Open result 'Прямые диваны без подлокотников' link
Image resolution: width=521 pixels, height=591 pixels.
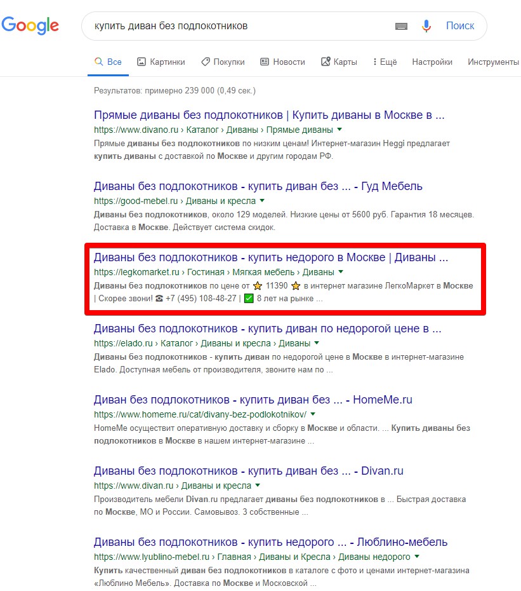[x=269, y=115]
